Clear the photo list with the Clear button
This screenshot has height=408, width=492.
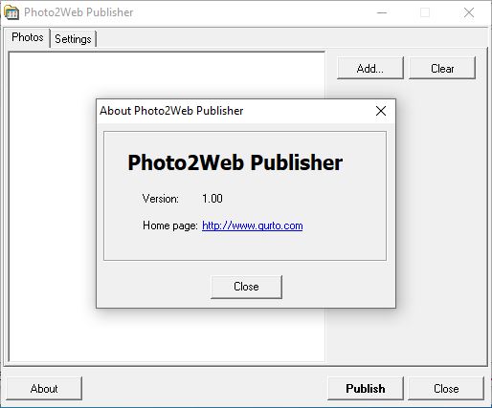pyautogui.click(x=442, y=68)
